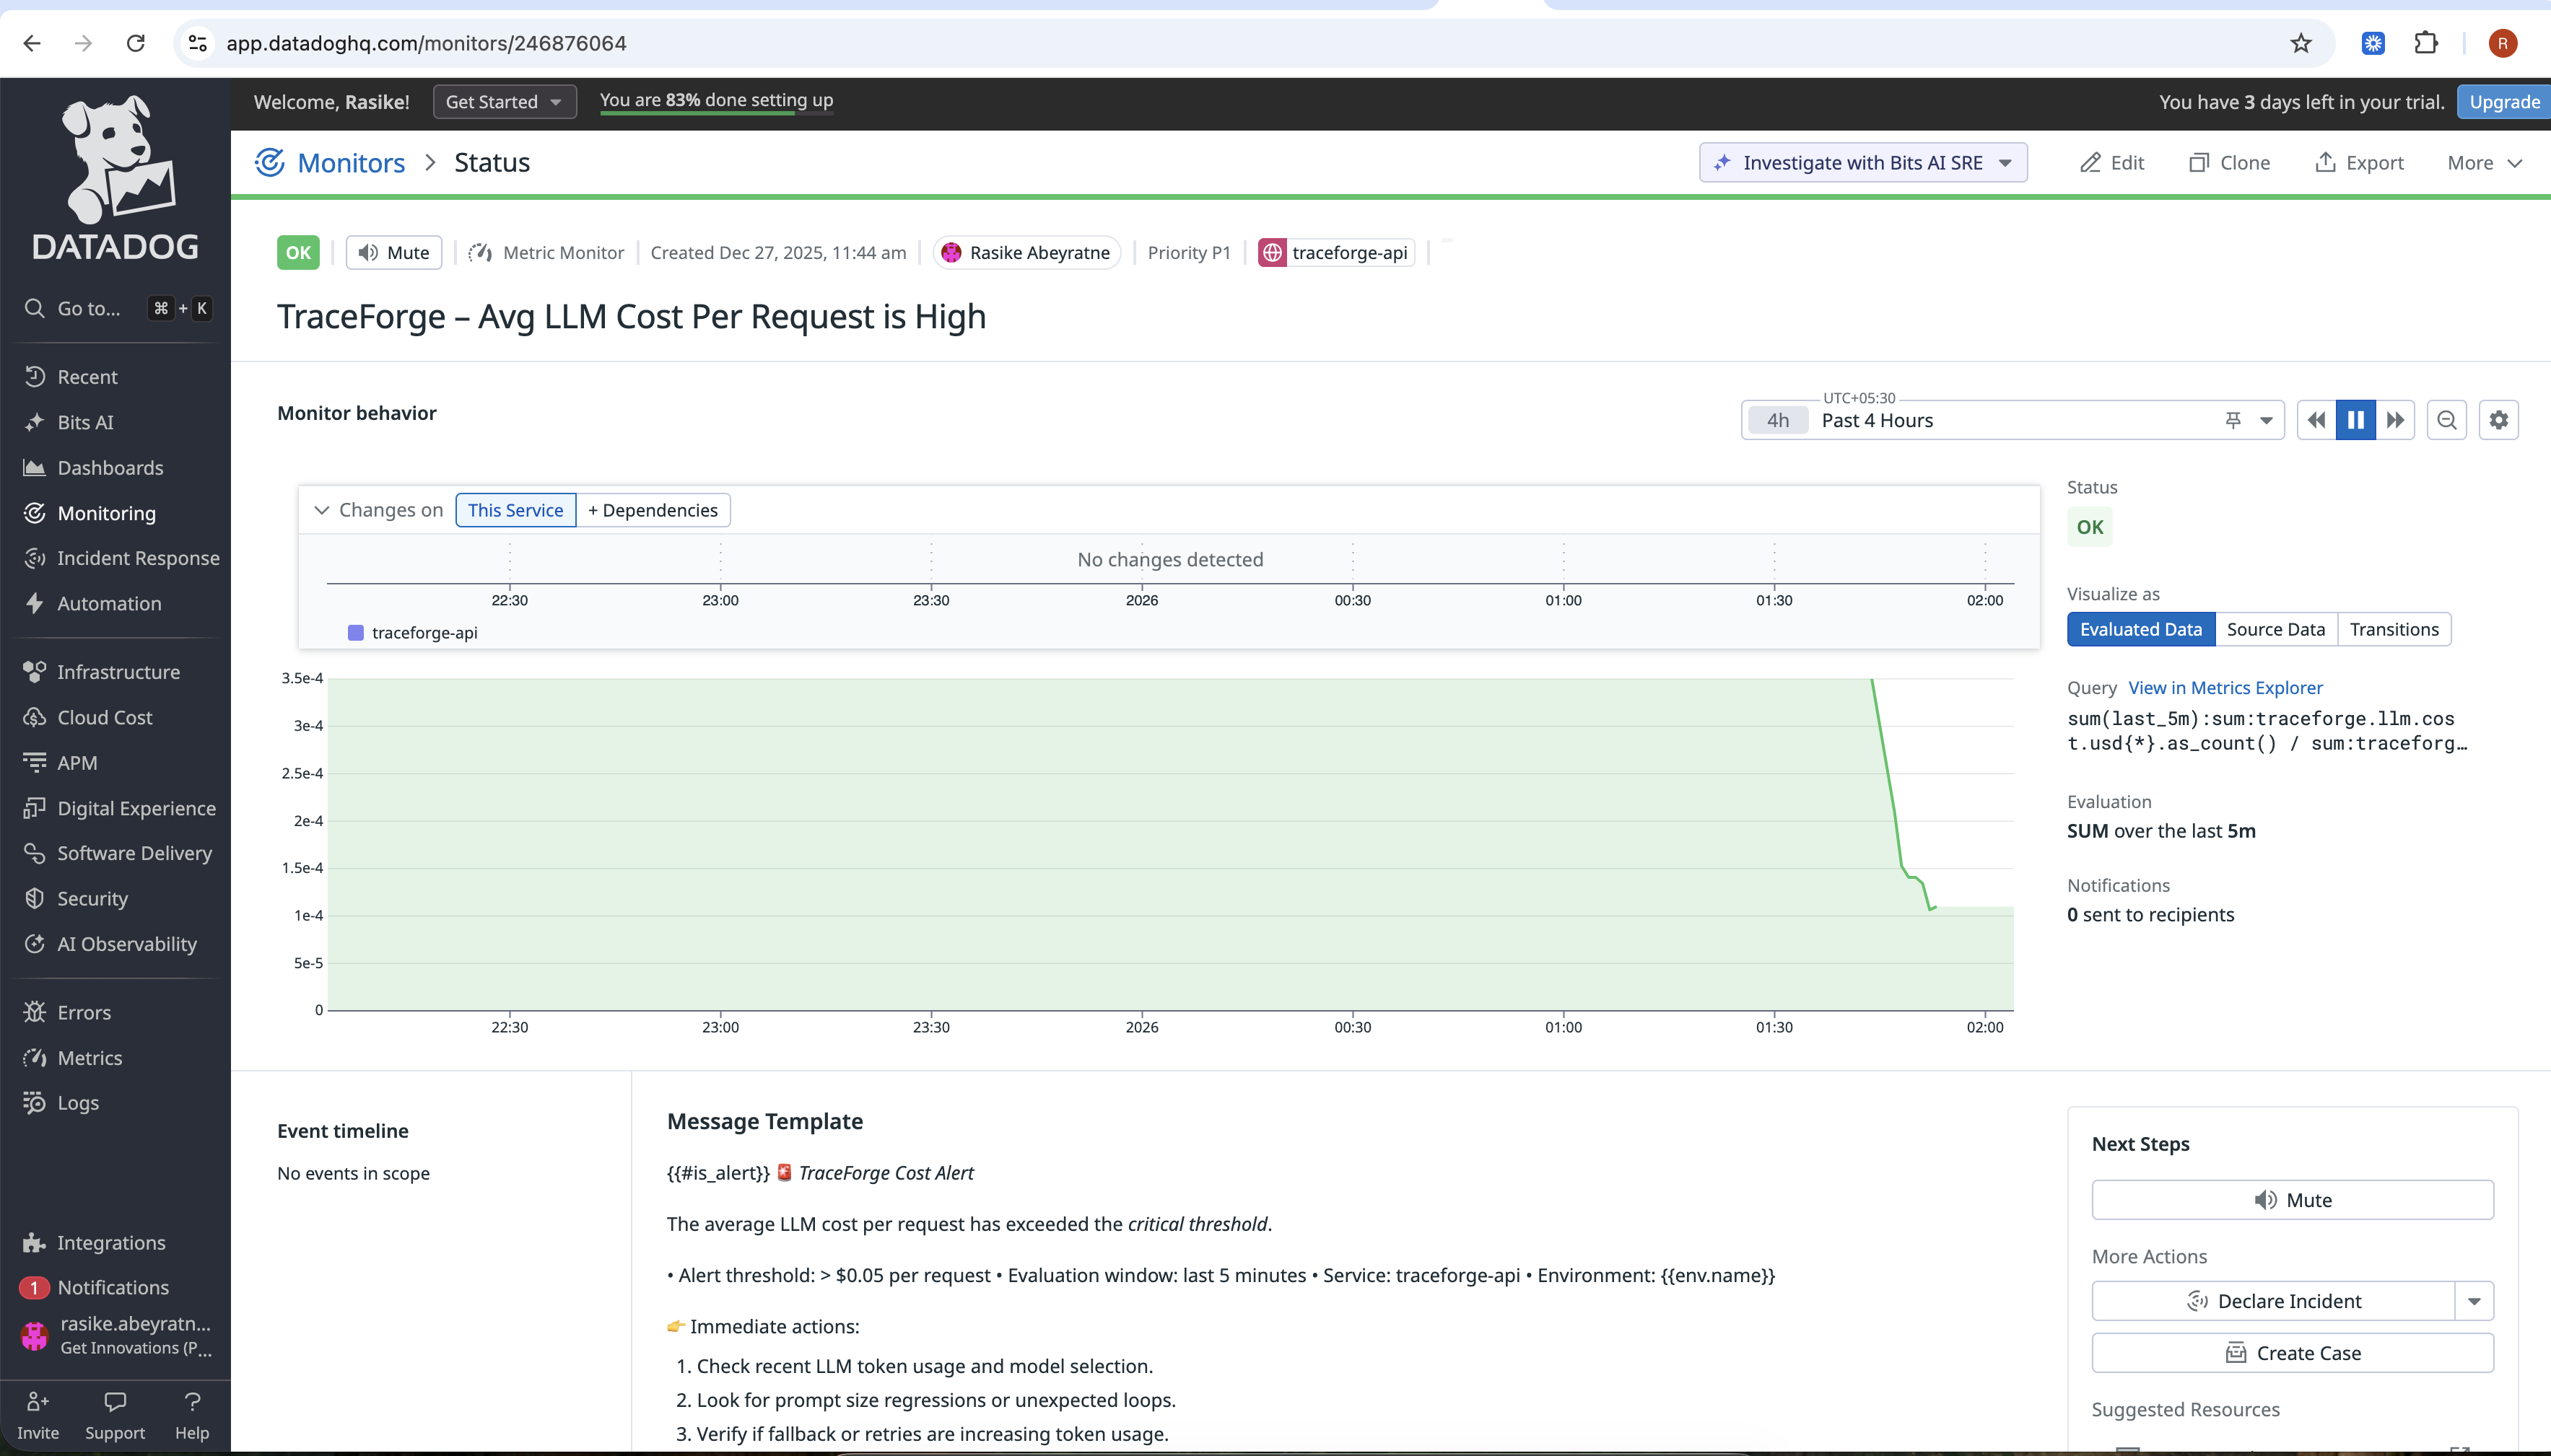Open View in Metrics Explorer link

click(x=2225, y=688)
